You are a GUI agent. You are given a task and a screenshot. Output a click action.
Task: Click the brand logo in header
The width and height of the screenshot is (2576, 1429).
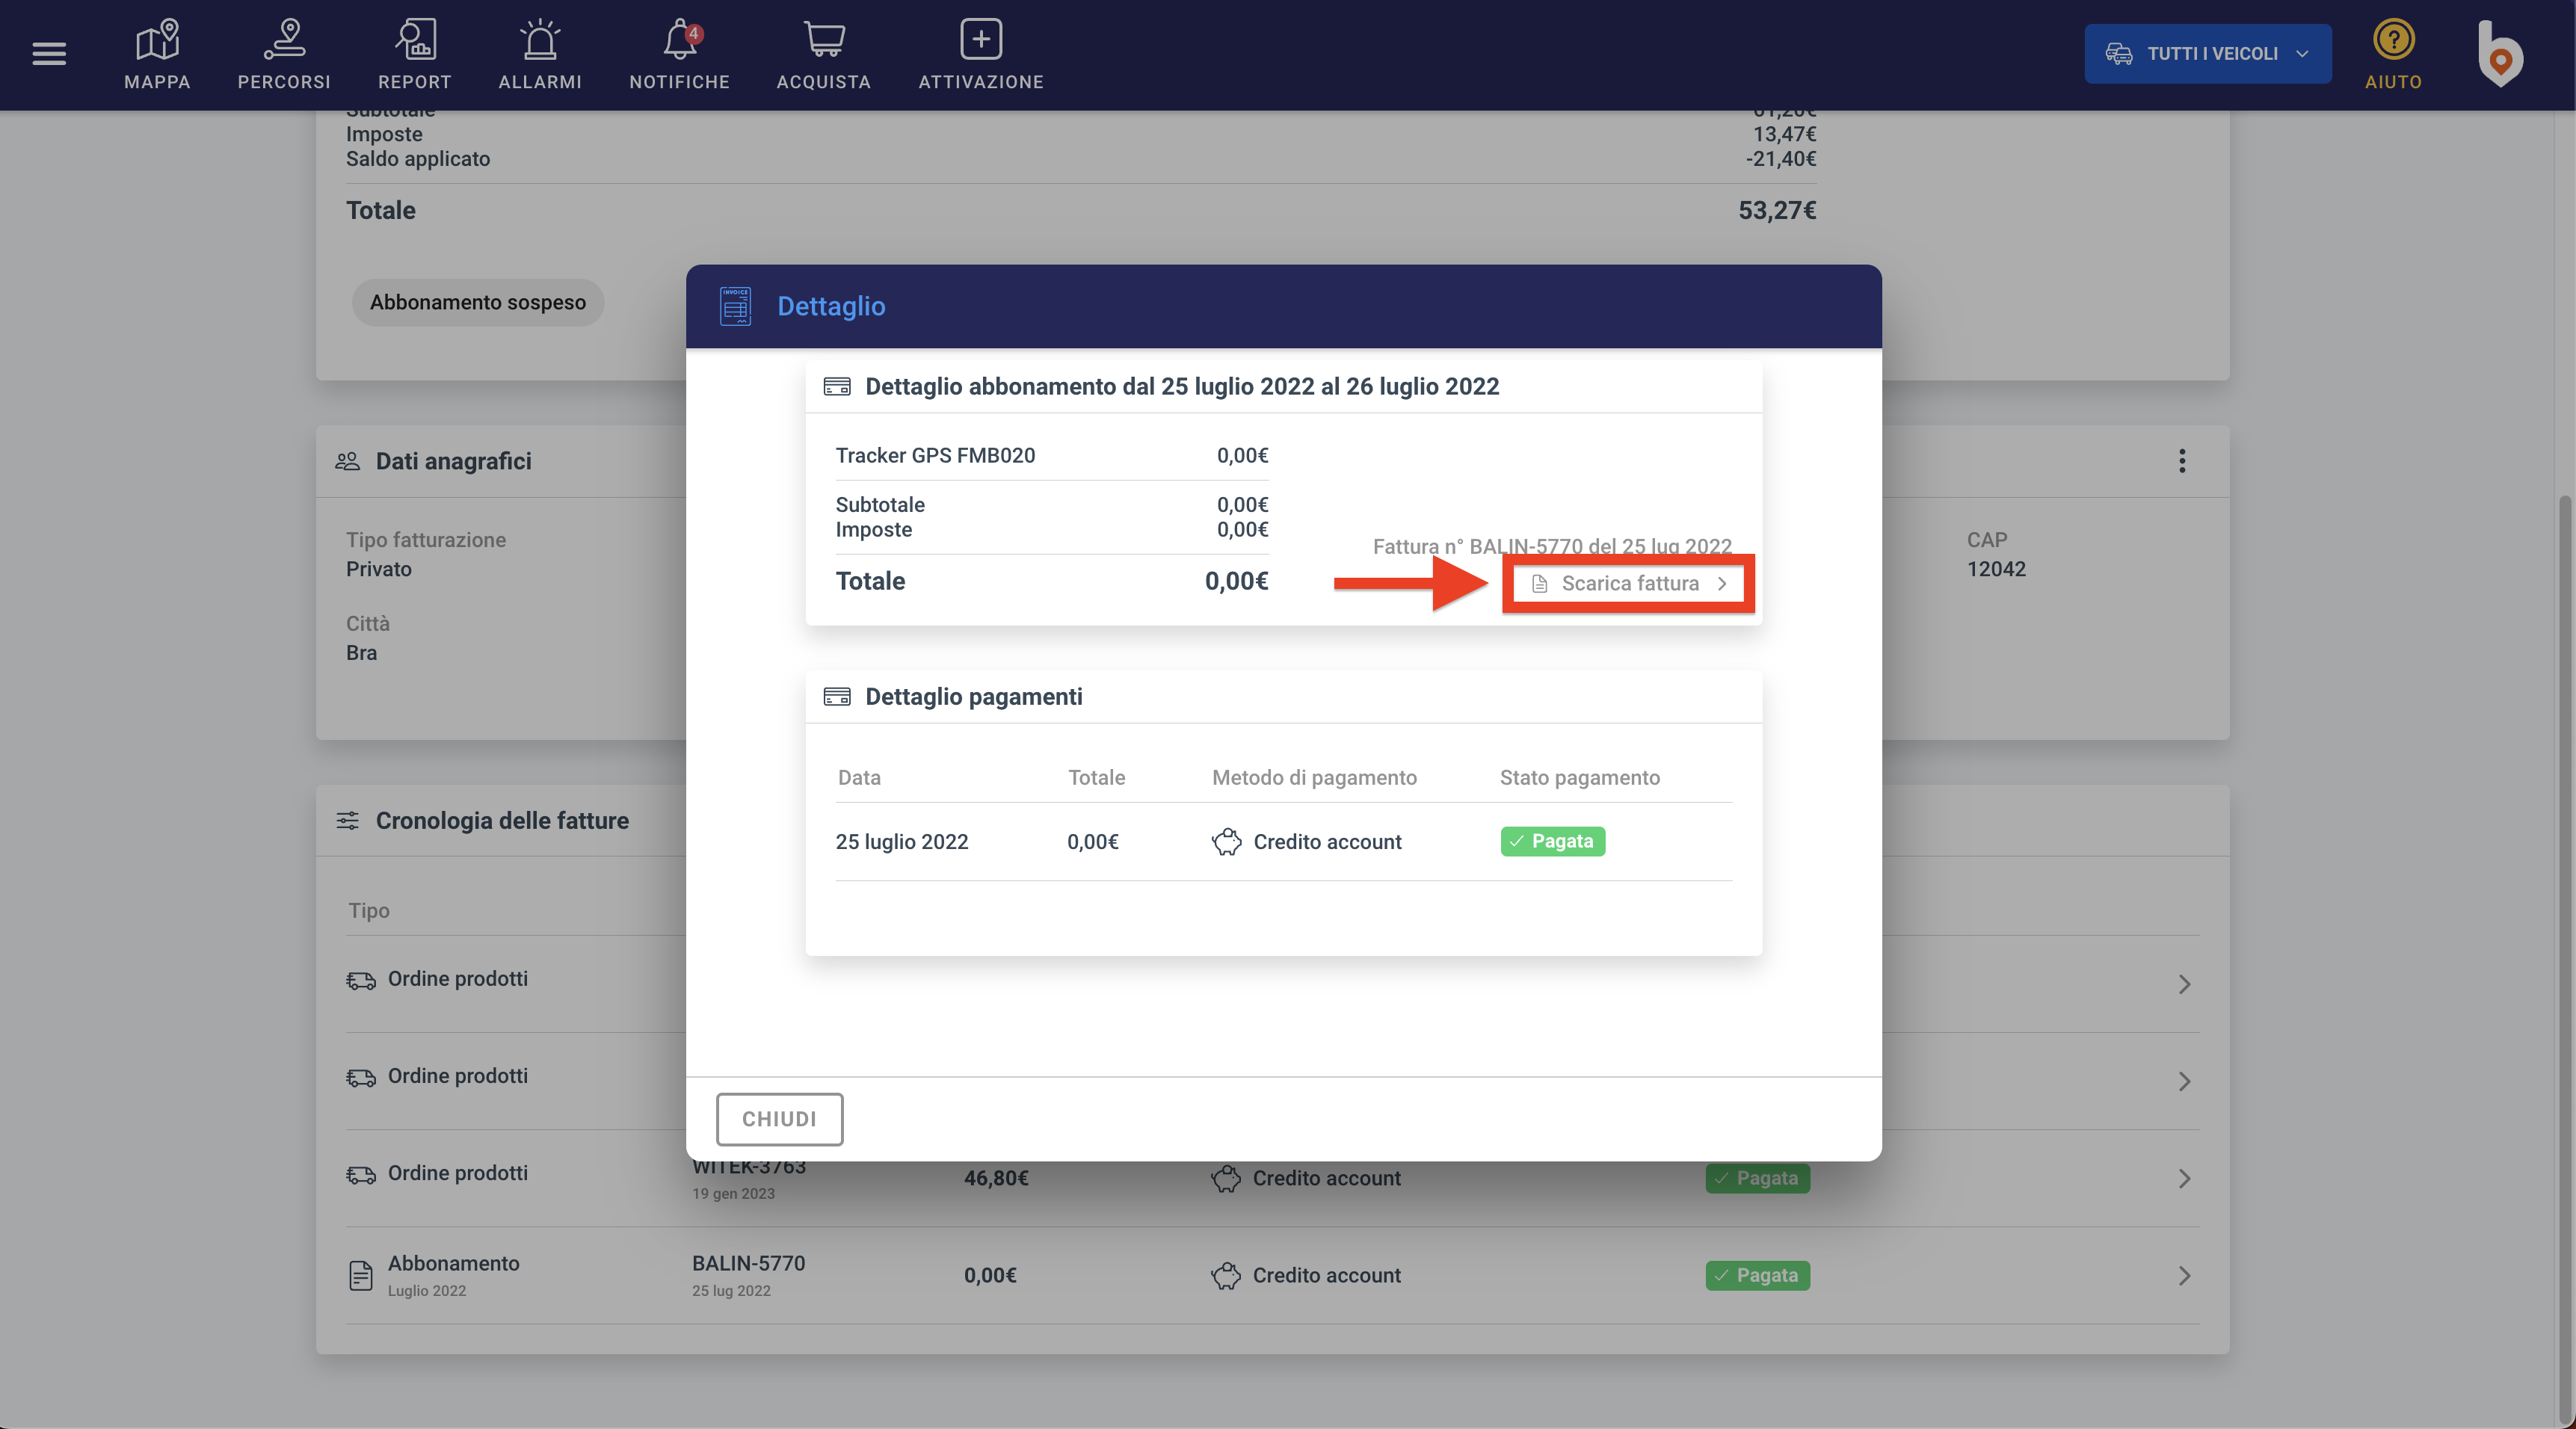pos(2500,54)
